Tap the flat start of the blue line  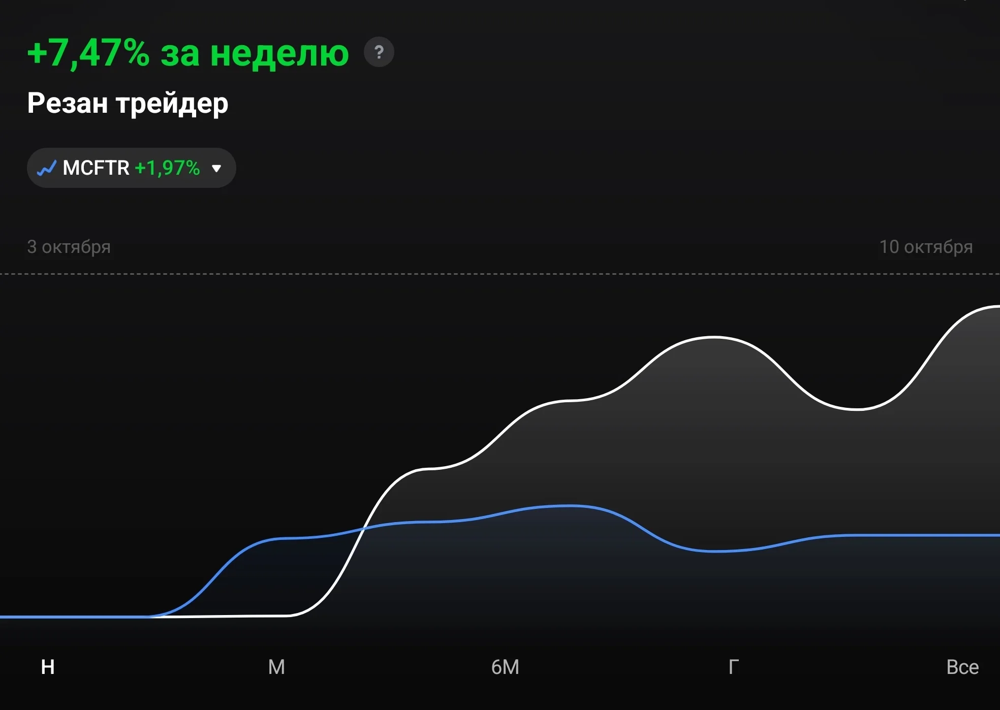coord(76,617)
